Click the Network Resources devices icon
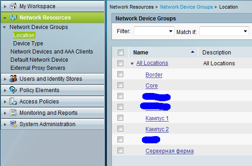The image size is (252, 166). 13,17
